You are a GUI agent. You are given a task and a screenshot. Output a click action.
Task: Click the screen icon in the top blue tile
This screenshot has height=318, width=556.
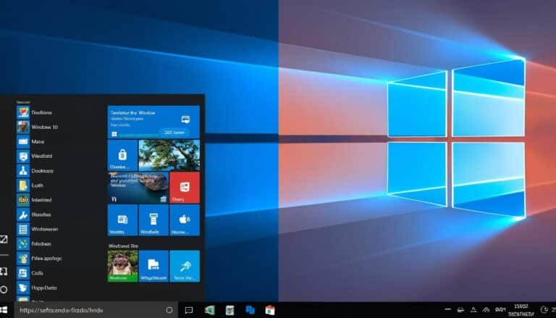[x=185, y=120]
